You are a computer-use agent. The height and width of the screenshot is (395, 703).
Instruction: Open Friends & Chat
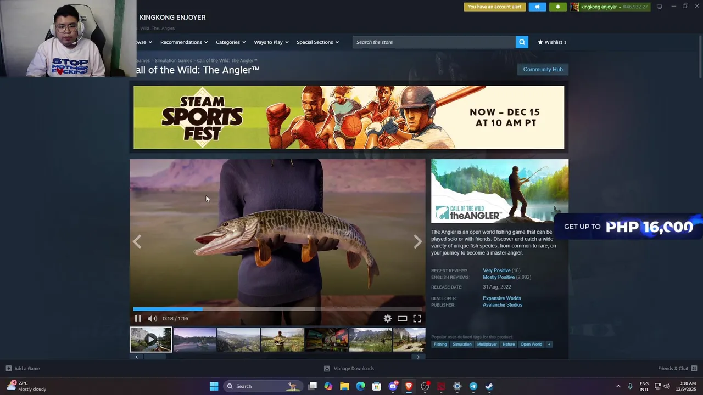tap(677, 368)
